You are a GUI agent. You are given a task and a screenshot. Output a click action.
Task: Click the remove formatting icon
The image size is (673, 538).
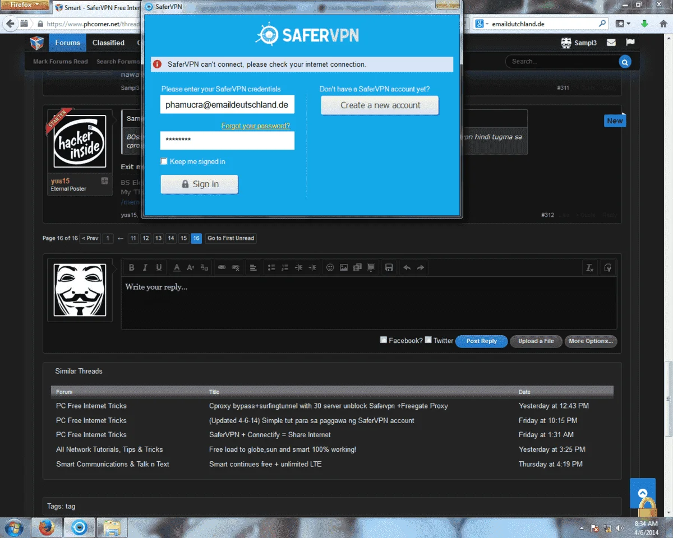pos(590,268)
